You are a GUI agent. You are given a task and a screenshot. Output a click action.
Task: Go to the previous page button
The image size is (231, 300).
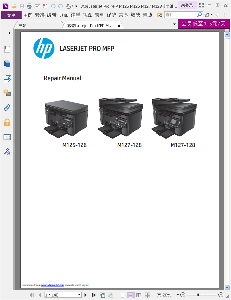(x=40, y=295)
